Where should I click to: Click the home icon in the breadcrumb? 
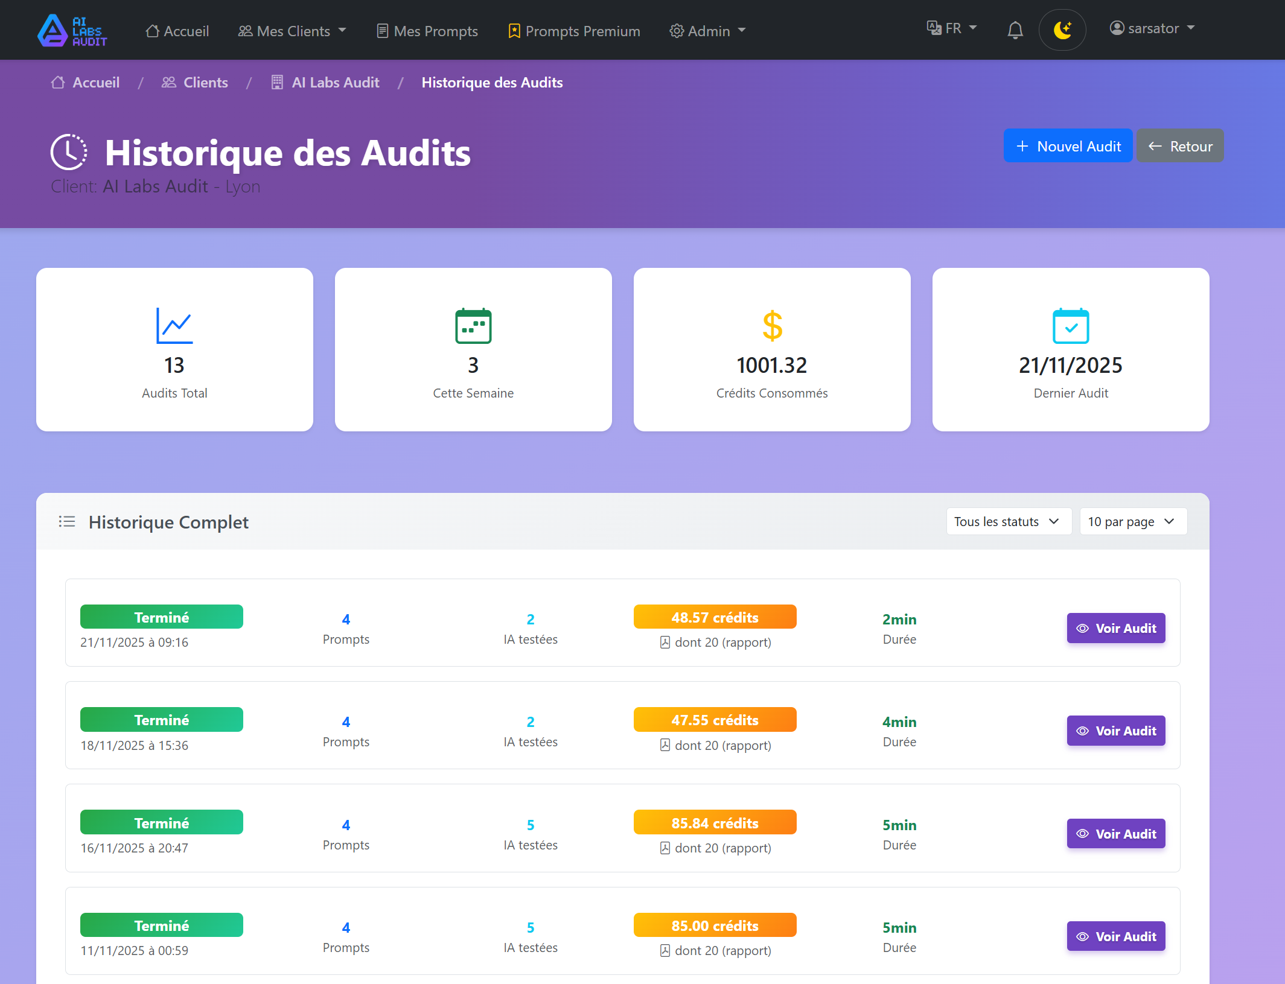[58, 82]
